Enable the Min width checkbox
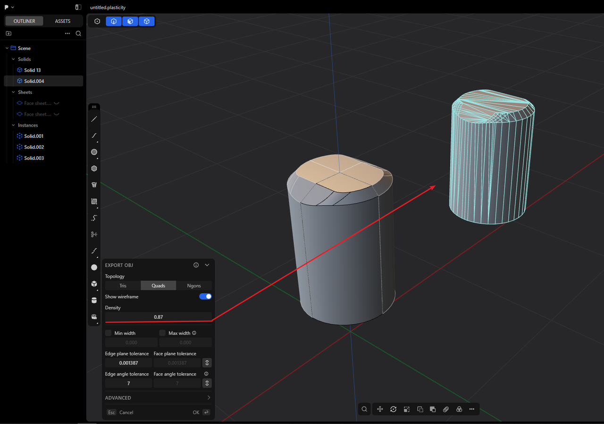The width and height of the screenshot is (604, 424). pos(108,333)
